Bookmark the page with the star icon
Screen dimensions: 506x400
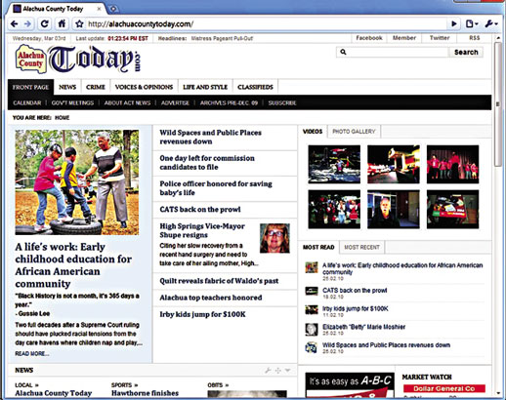[79, 23]
